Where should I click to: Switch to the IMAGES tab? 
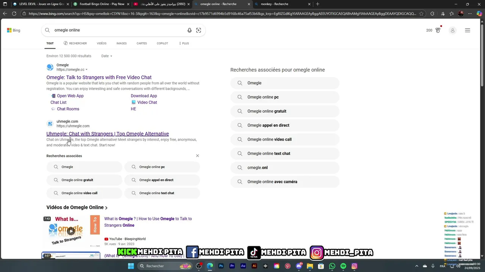[x=122, y=43]
